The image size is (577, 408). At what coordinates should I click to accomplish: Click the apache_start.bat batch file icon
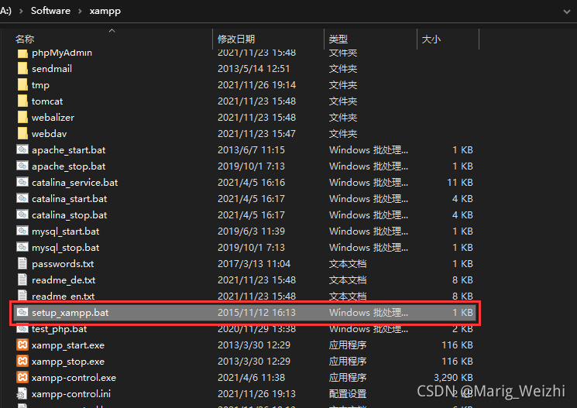pos(22,149)
